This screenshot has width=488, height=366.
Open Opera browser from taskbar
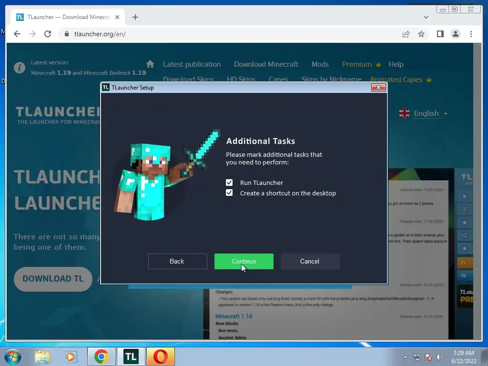[160, 356]
